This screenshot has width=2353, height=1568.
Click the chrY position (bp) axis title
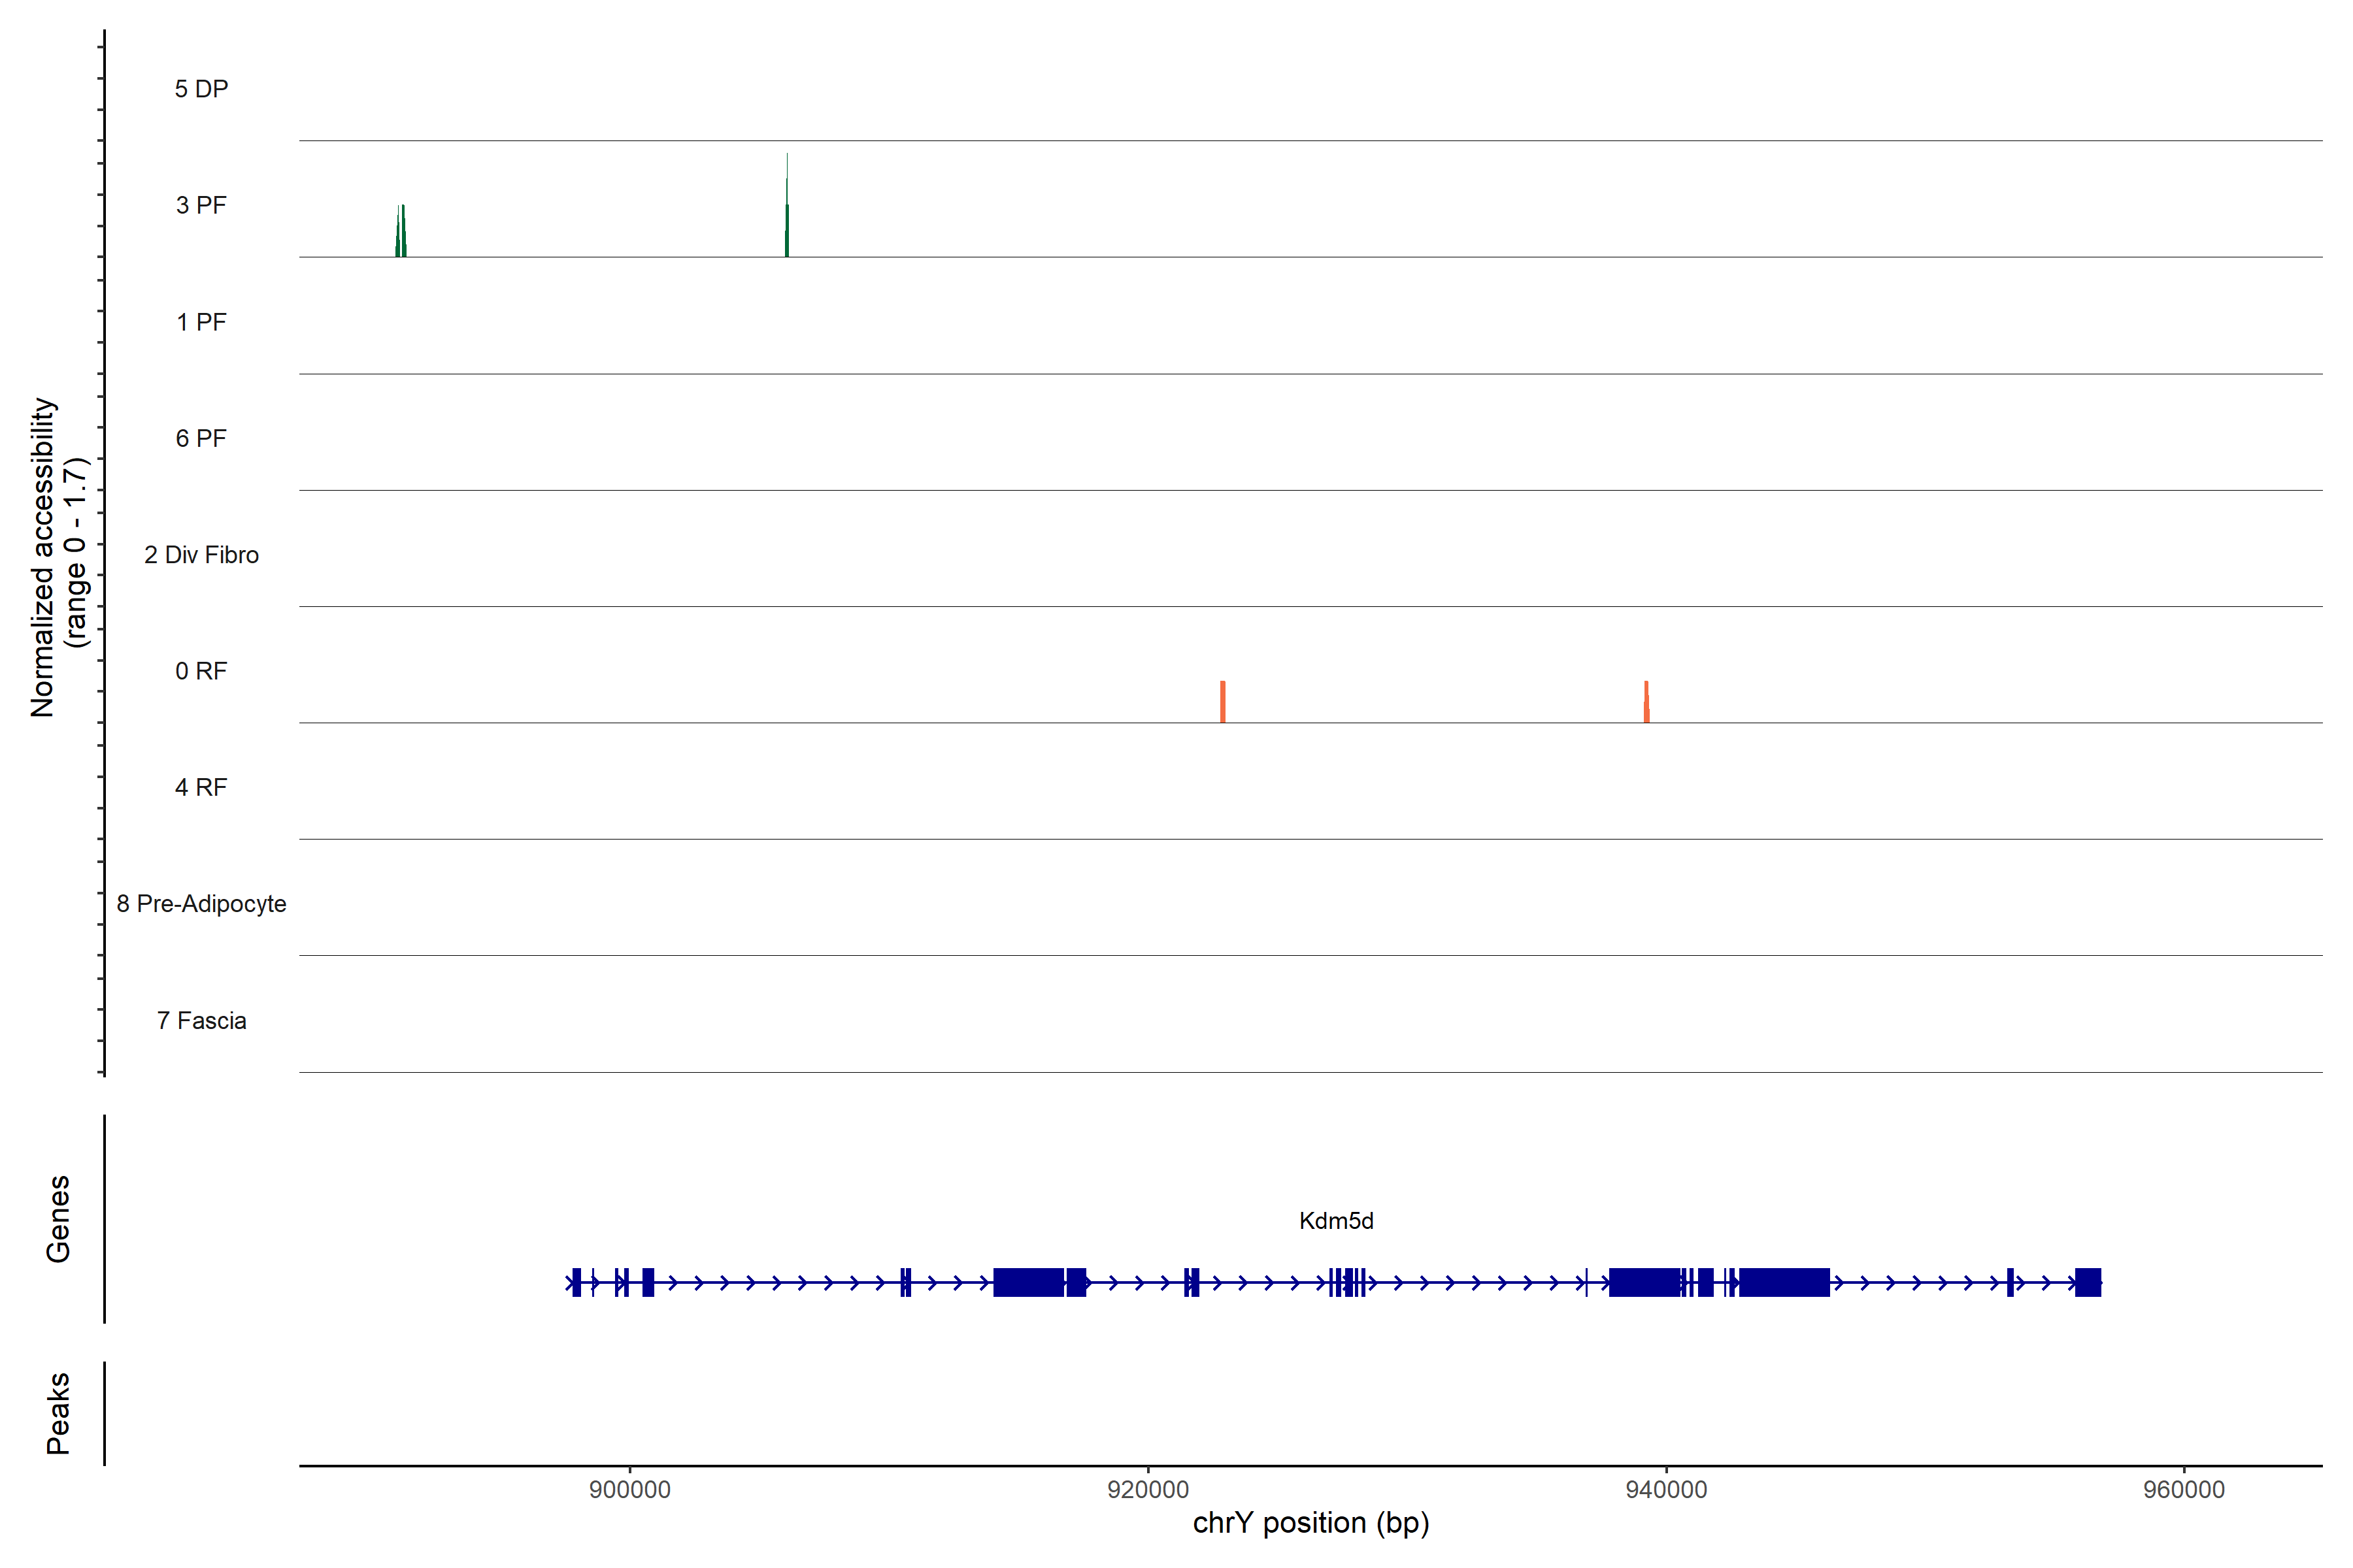click(1310, 1523)
